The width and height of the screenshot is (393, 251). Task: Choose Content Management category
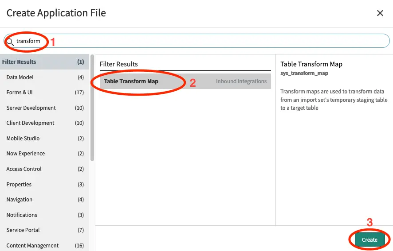pyautogui.click(x=43, y=246)
